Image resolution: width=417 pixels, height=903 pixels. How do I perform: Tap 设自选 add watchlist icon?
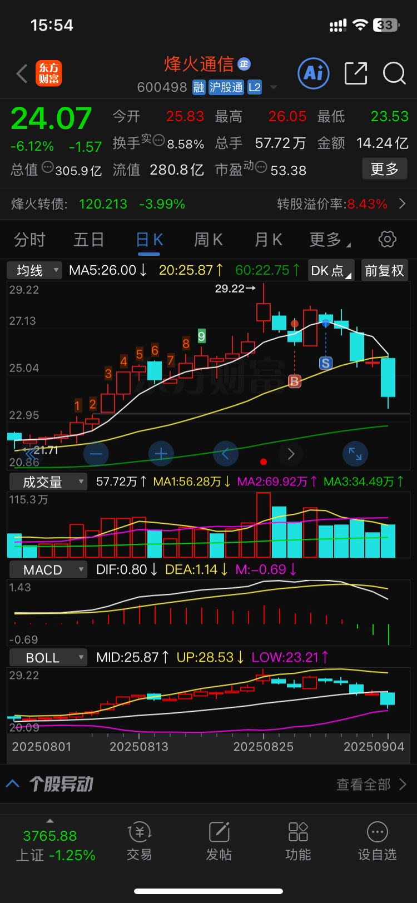[x=378, y=841]
